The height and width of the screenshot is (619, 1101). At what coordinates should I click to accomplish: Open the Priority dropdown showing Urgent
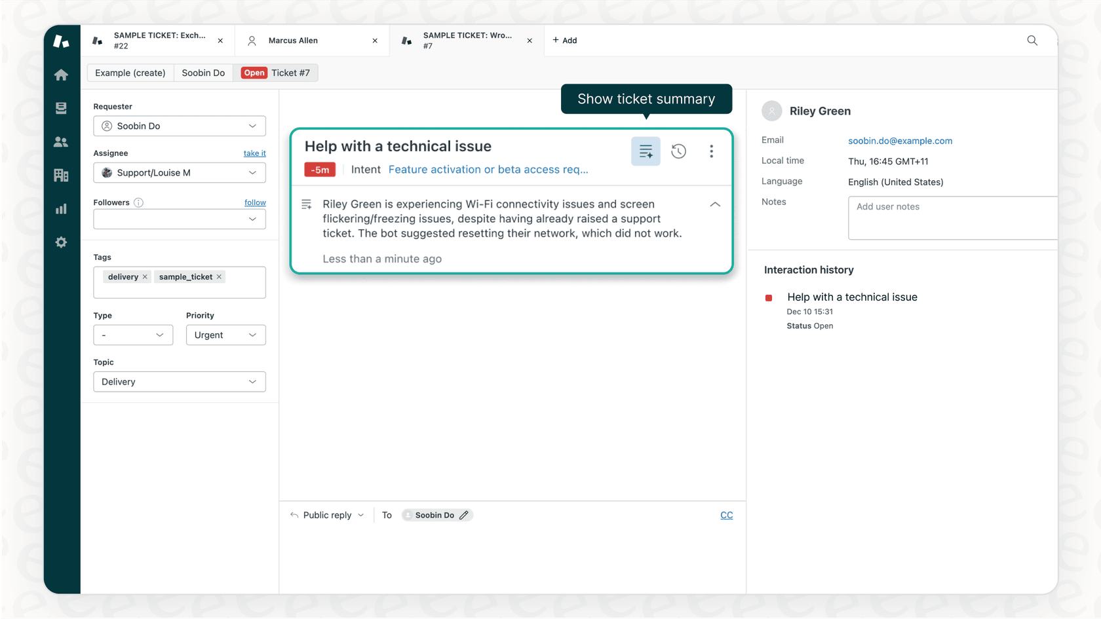(x=225, y=335)
